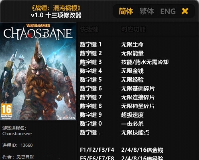Enable 无限经验 cheat
This screenshot has width=199, height=160.
(x=132, y=80)
